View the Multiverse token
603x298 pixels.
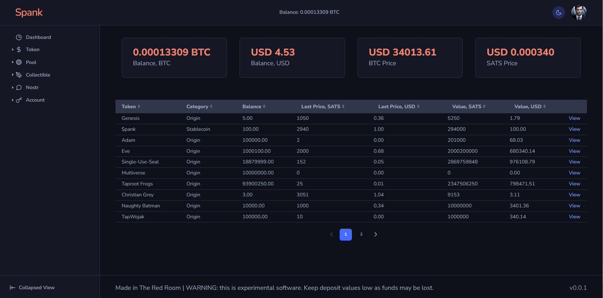point(574,173)
